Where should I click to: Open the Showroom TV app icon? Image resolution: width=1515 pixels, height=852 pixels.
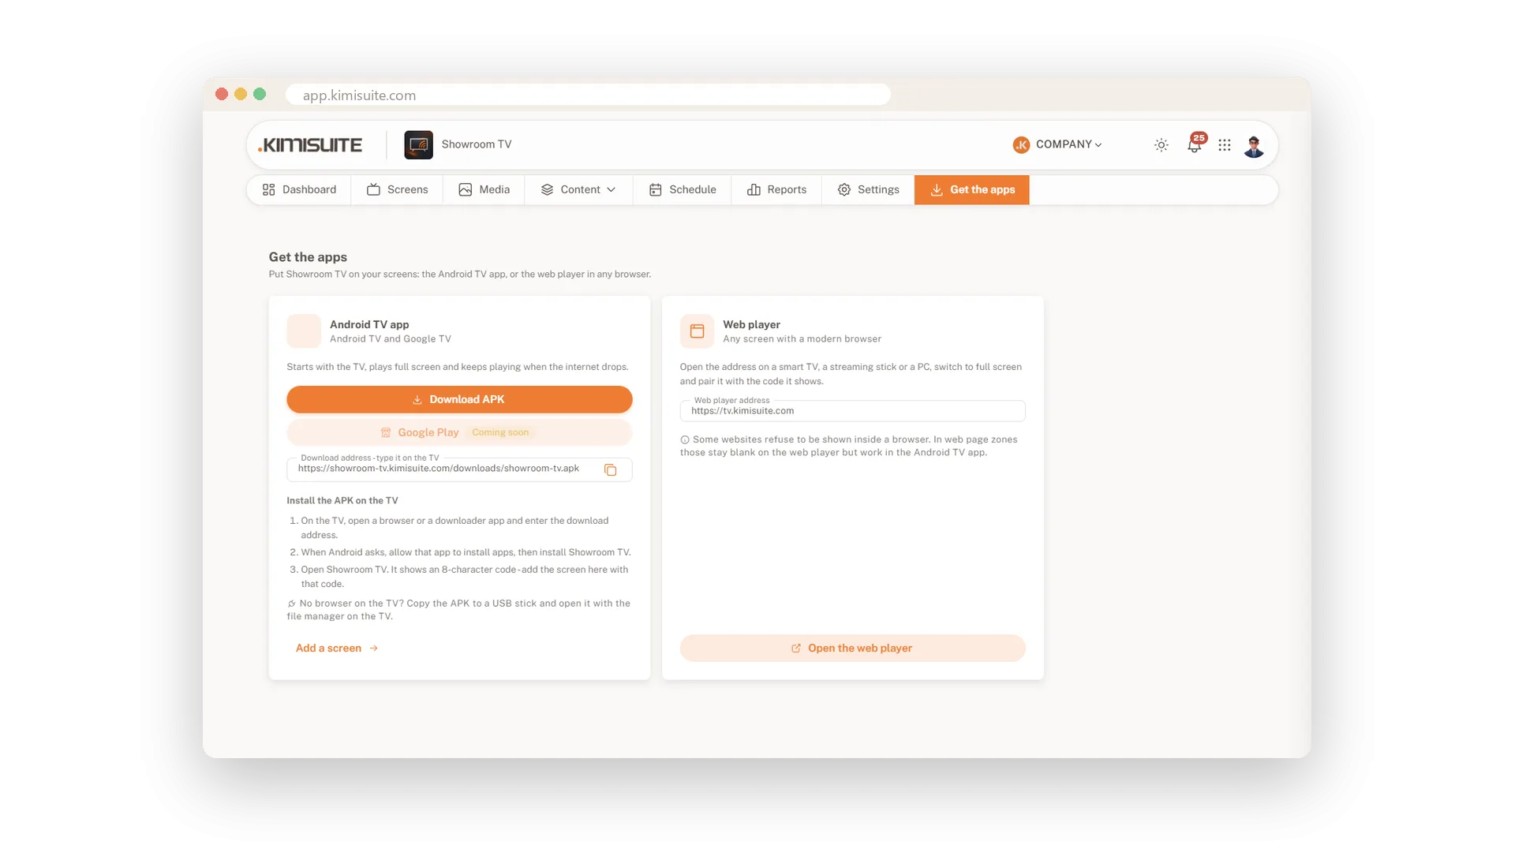click(x=418, y=144)
